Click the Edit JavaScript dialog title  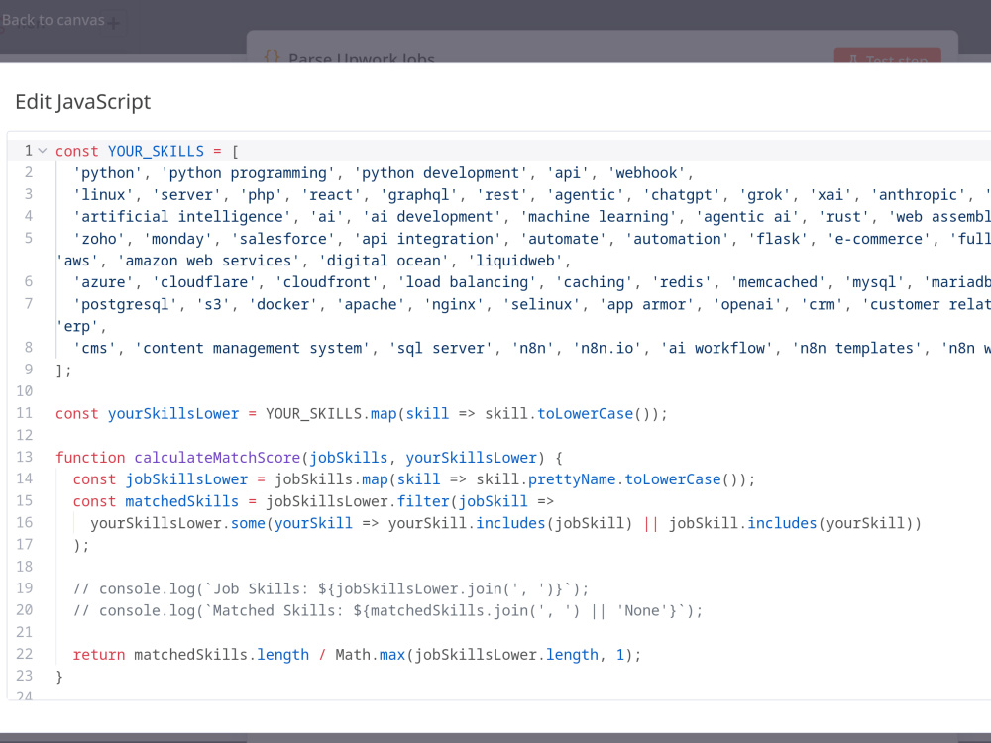coord(83,102)
